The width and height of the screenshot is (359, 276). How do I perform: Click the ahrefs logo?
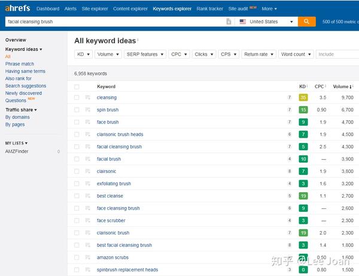point(17,8)
